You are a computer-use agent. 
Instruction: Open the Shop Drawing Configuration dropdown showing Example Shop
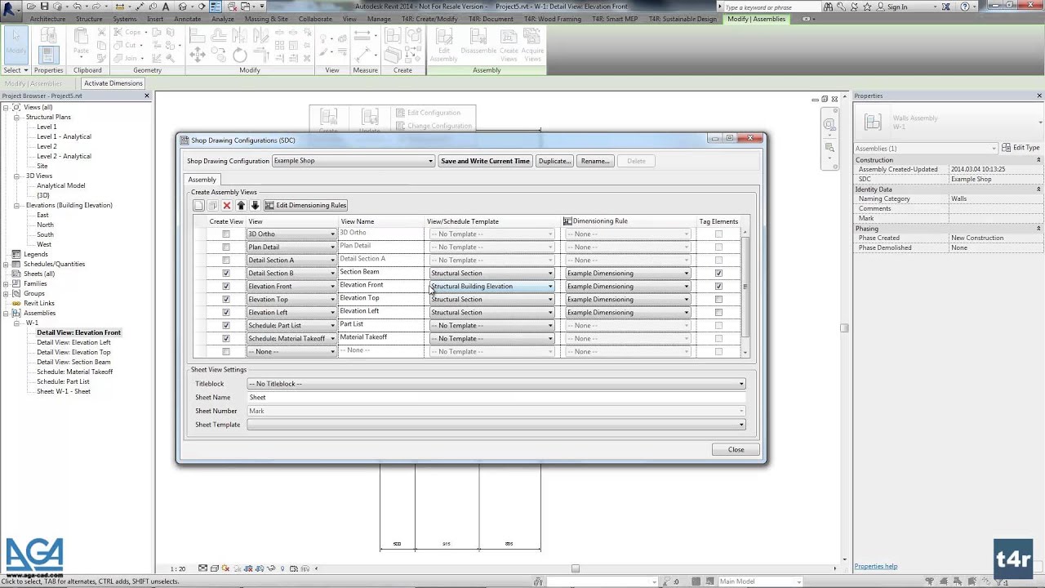pyautogui.click(x=354, y=161)
